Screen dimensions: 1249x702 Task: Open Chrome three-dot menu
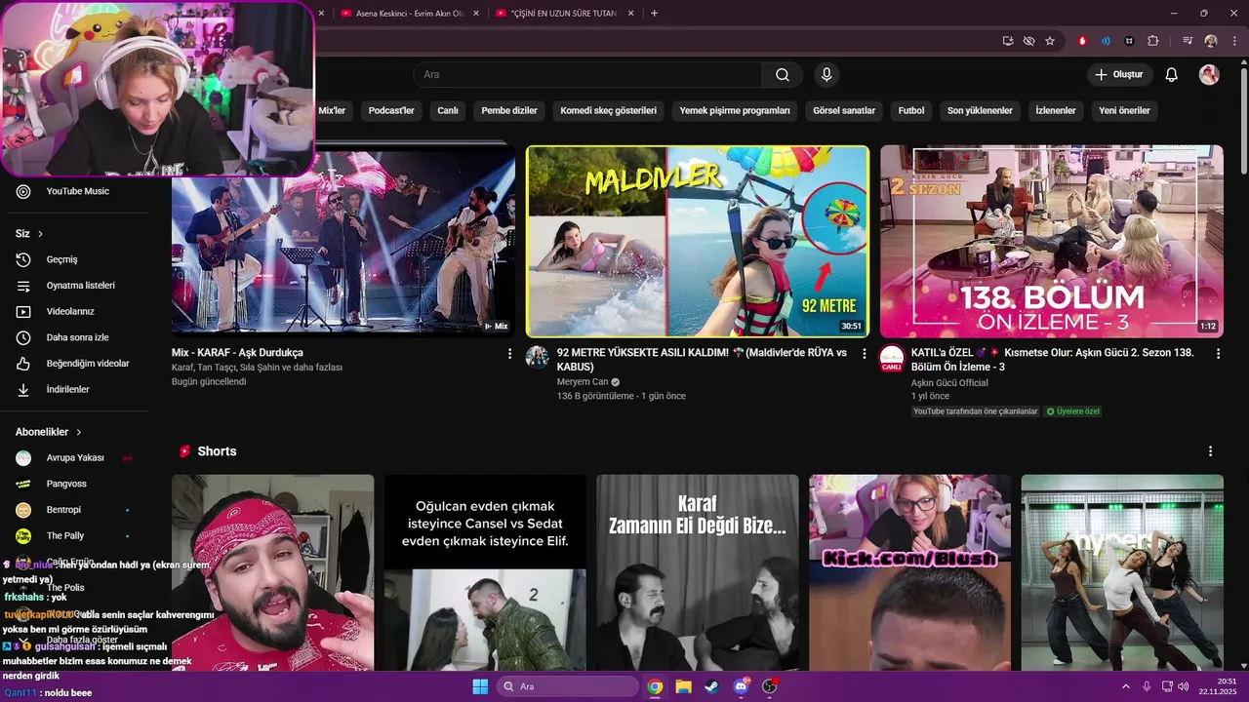pos(1232,41)
